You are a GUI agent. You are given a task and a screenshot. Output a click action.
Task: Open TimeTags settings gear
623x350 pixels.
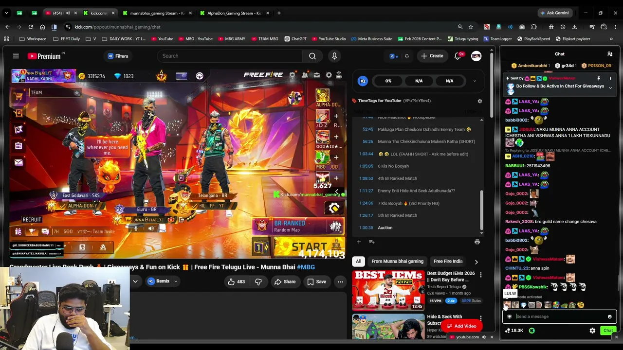click(480, 101)
